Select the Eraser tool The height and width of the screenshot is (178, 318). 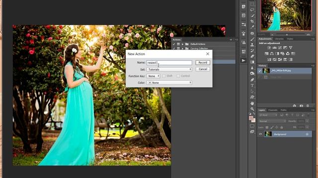[x=252, y=56]
